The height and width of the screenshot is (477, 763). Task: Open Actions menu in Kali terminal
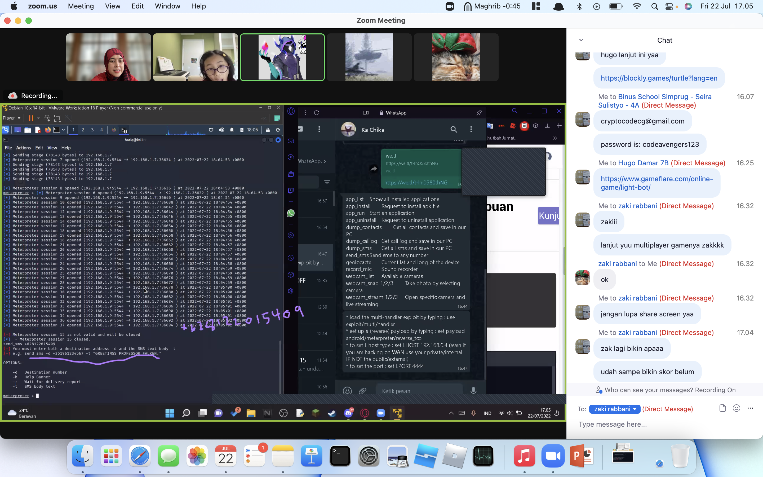point(23,148)
